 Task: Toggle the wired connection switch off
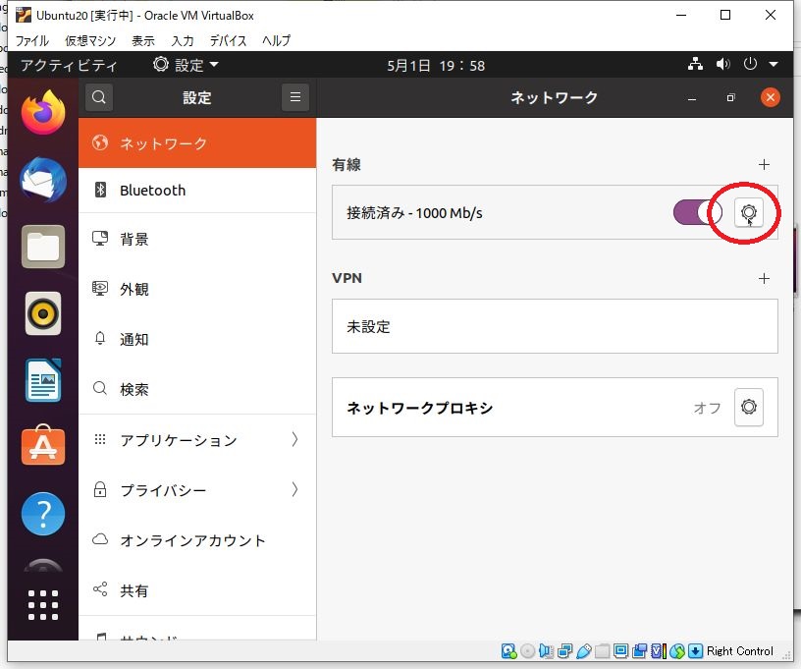(697, 212)
